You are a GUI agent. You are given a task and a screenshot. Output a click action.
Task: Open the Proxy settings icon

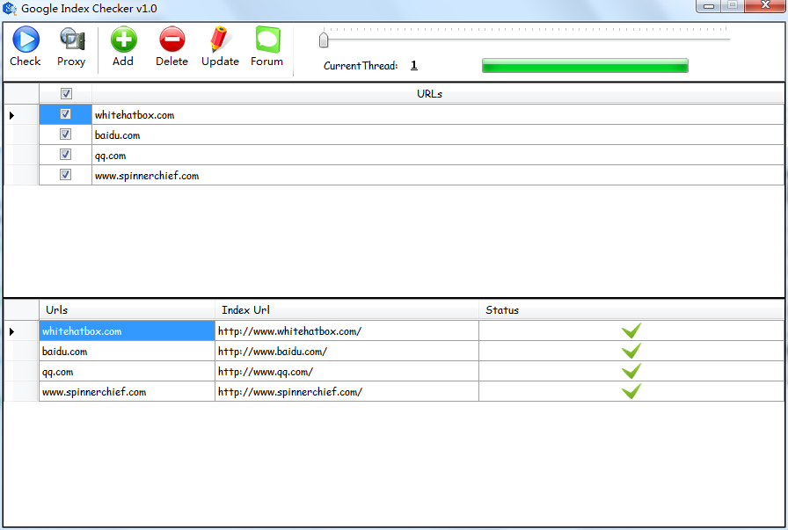tap(71, 40)
